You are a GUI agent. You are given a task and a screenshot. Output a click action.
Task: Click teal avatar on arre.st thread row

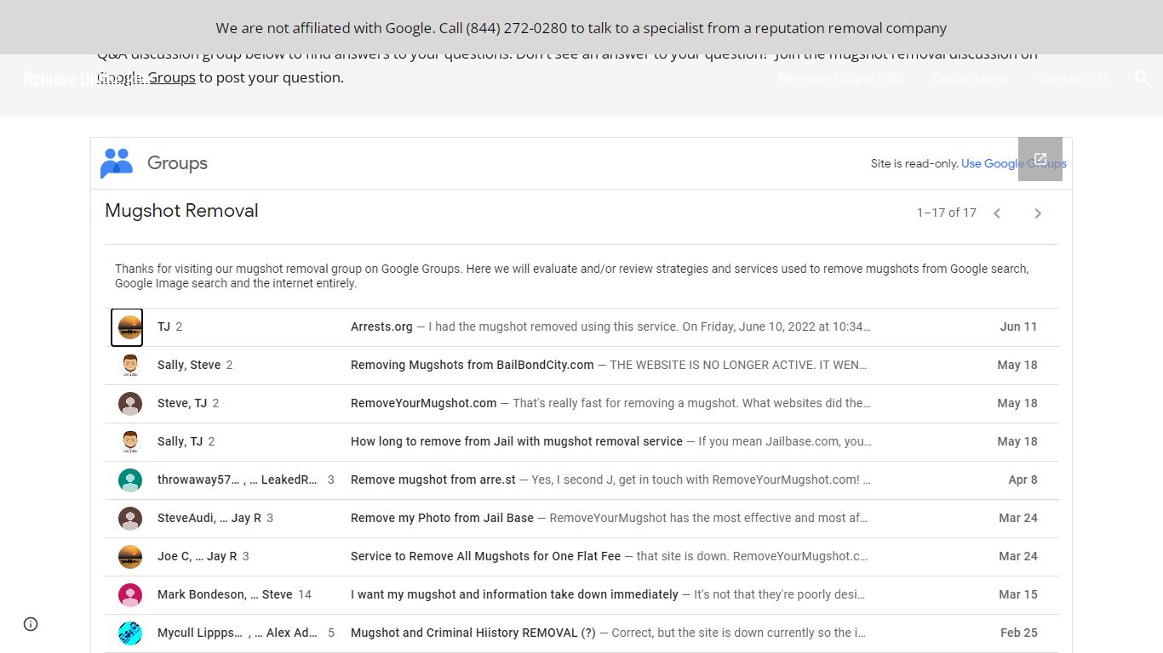coord(130,480)
